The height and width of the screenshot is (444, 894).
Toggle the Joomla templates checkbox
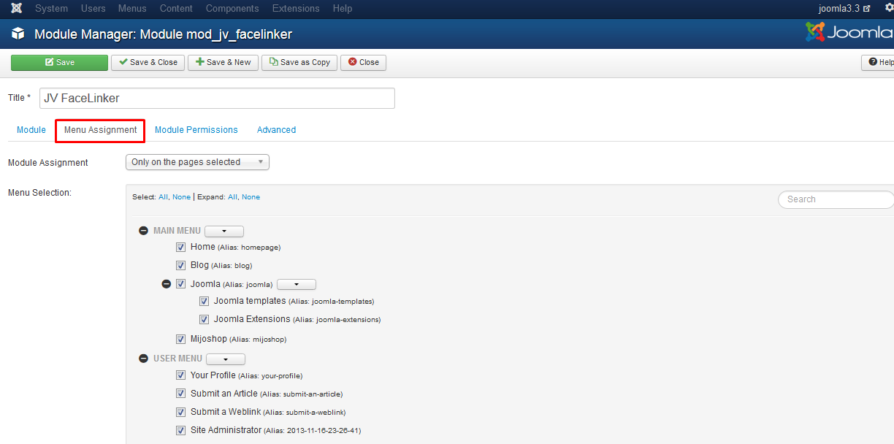[204, 301]
